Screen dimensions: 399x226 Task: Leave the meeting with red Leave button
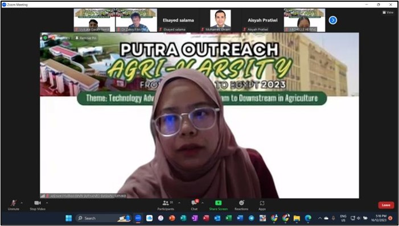pyautogui.click(x=386, y=205)
